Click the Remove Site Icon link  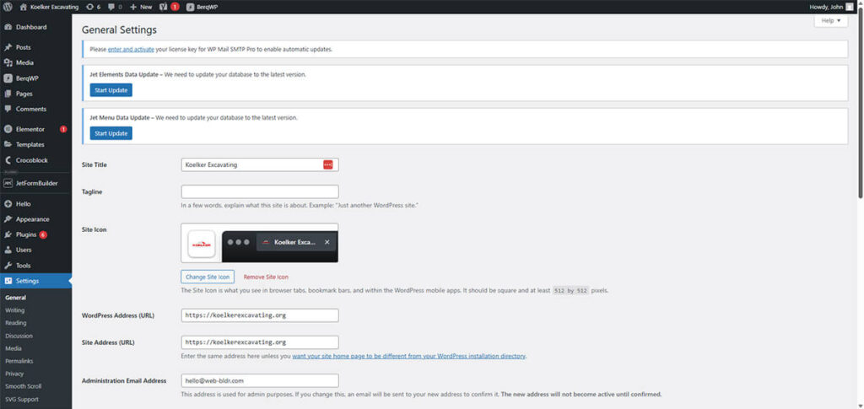pos(266,277)
